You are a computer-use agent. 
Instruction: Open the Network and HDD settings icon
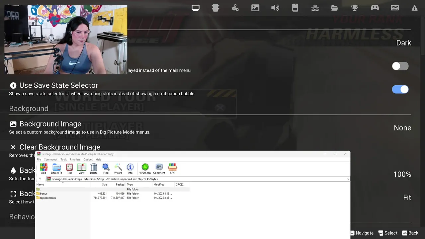315,8
